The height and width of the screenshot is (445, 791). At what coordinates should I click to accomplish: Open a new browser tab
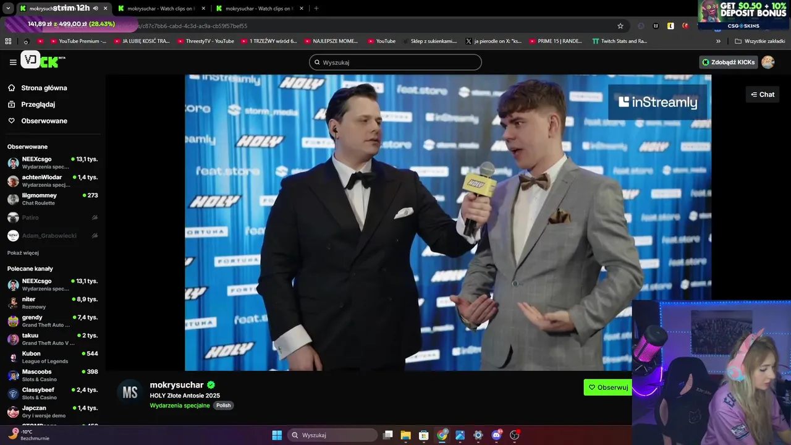pos(316,9)
